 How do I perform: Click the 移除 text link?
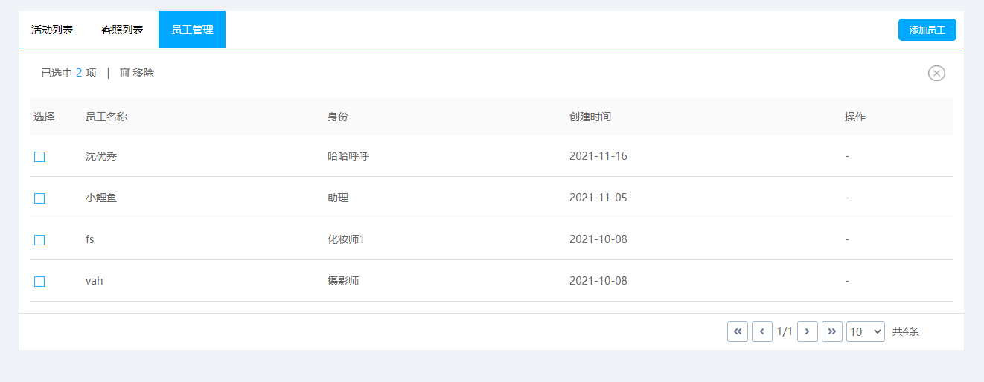coord(144,73)
